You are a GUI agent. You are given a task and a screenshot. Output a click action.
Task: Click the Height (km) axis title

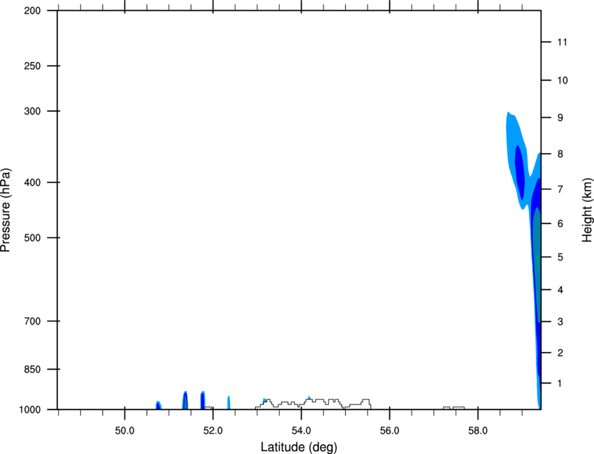(588, 210)
